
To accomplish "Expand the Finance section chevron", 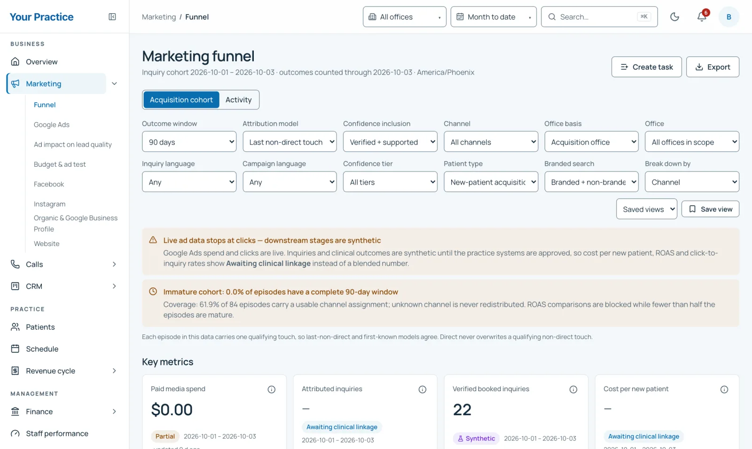I will (x=114, y=411).
